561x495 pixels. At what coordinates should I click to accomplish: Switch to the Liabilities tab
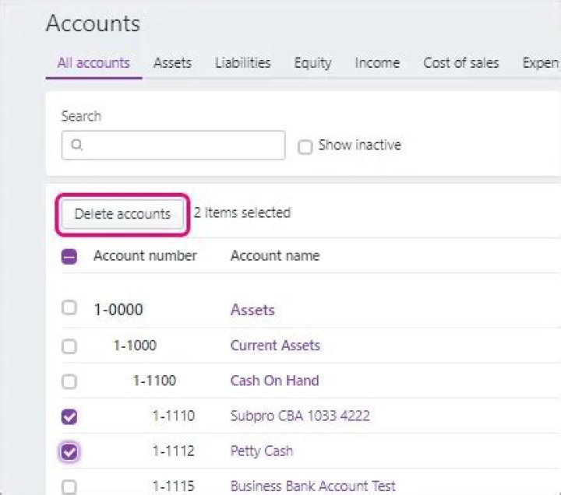tap(243, 63)
